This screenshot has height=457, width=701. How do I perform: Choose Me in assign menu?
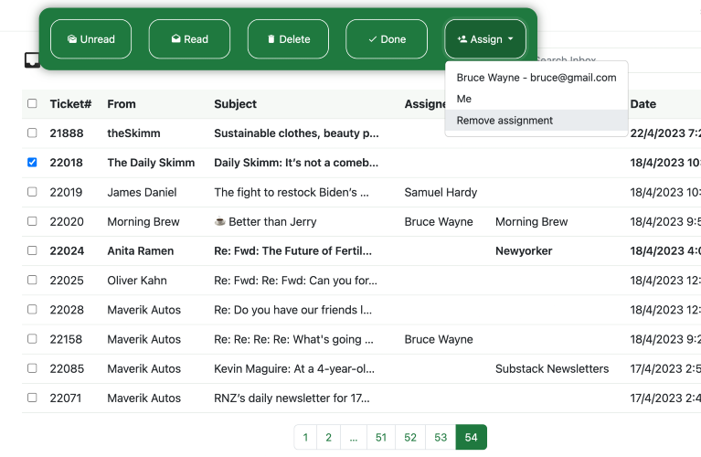click(x=536, y=99)
